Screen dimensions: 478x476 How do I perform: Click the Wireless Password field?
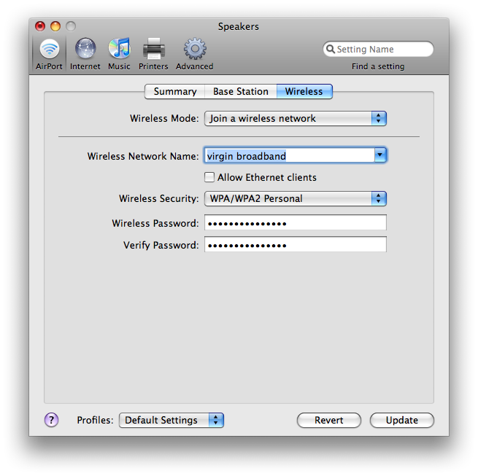[295, 223]
